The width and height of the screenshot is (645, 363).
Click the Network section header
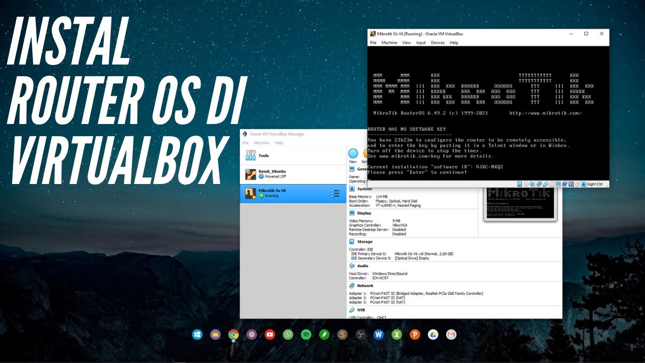coord(365,285)
